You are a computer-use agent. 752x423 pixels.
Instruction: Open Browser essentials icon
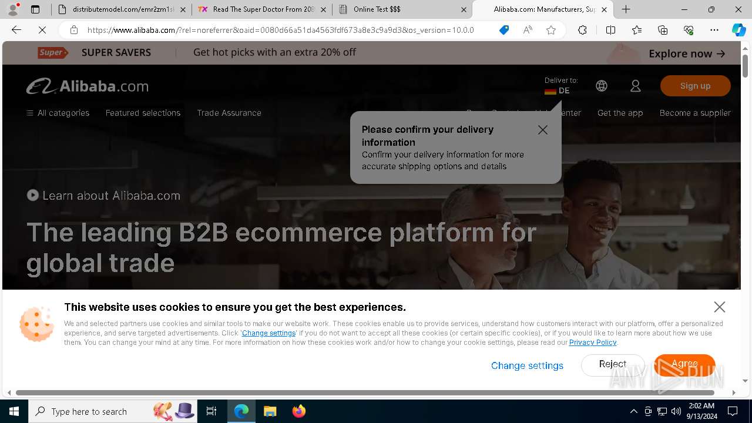pyautogui.click(x=689, y=30)
